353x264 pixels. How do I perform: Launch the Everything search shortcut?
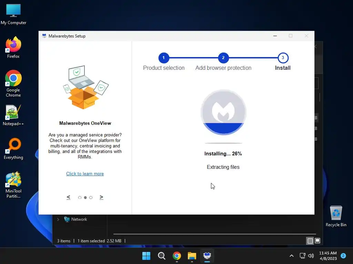[13, 149]
